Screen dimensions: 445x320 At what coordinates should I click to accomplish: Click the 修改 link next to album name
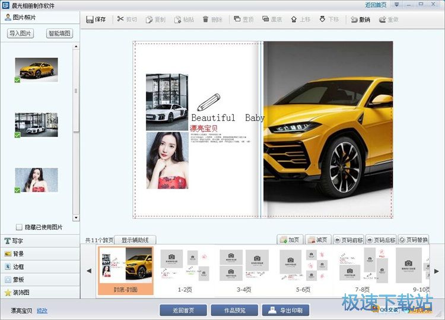point(42,311)
